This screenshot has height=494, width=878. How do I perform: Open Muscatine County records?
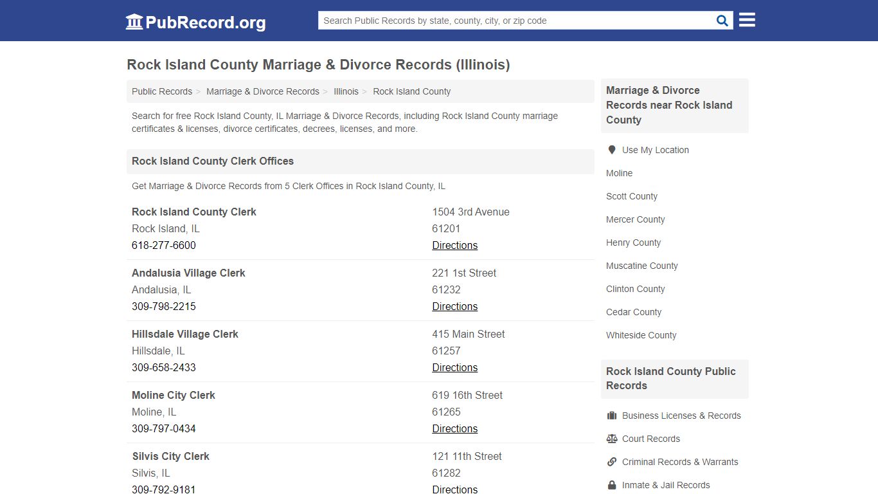[x=641, y=266]
